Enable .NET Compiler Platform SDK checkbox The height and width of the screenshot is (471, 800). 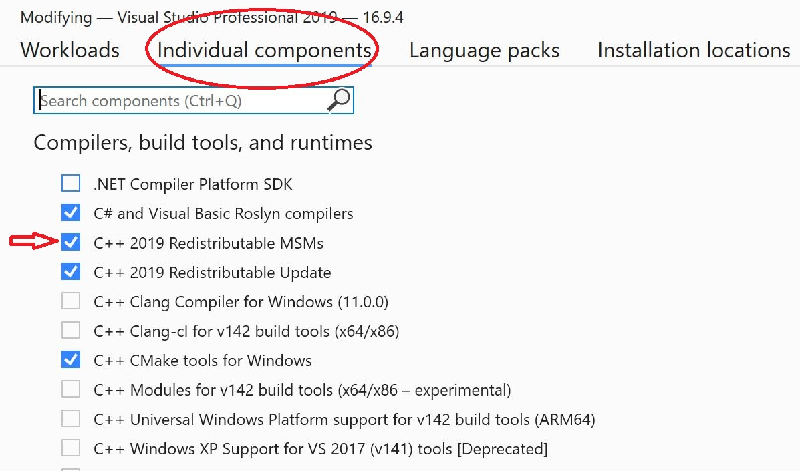pos(71,184)
